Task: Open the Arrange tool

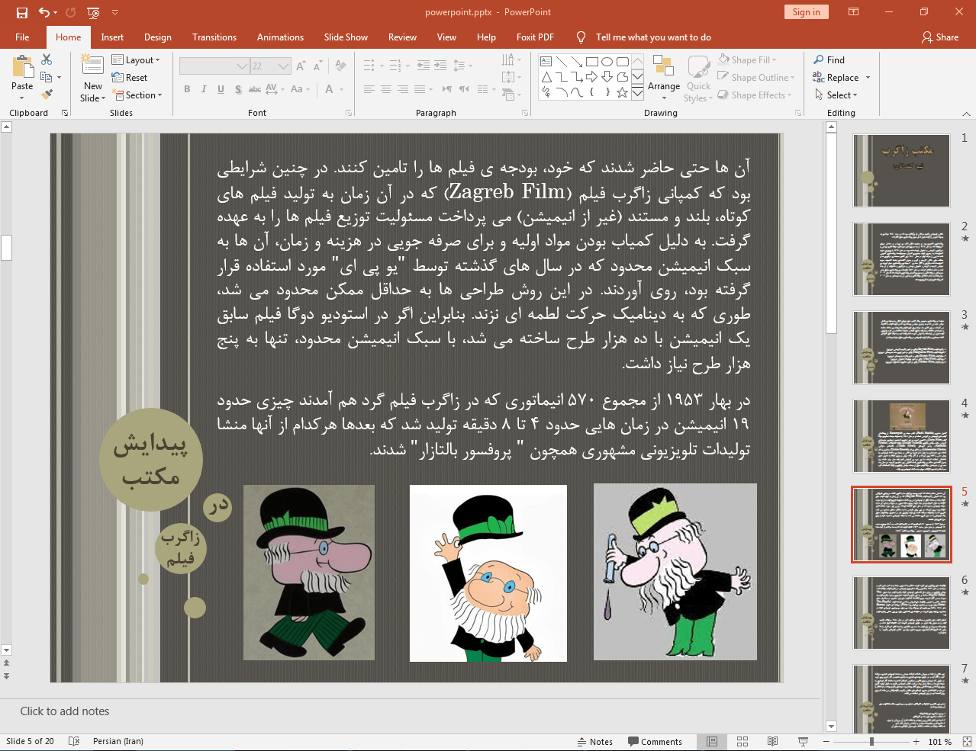Action: 664,78
